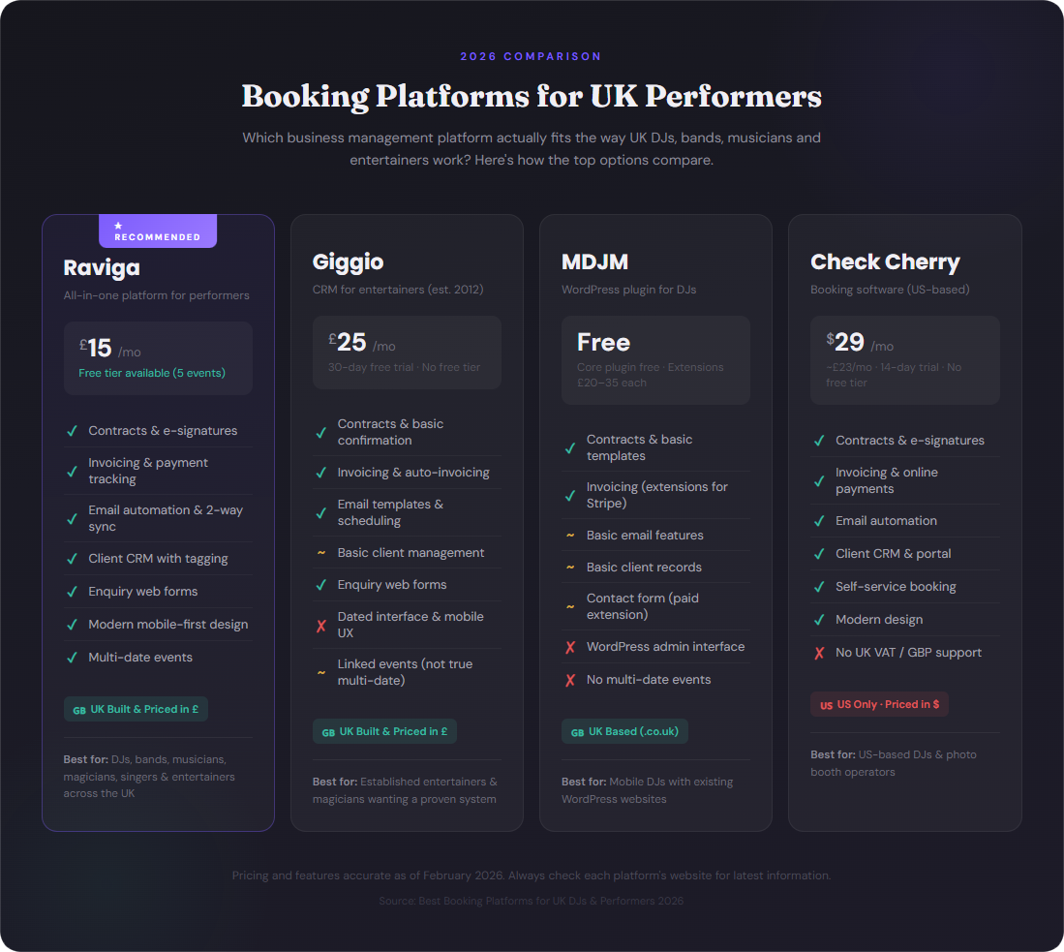Click the Raviga £15/mo price box
This screenshot has width=1064, height=952.
(x=158, y=358)
